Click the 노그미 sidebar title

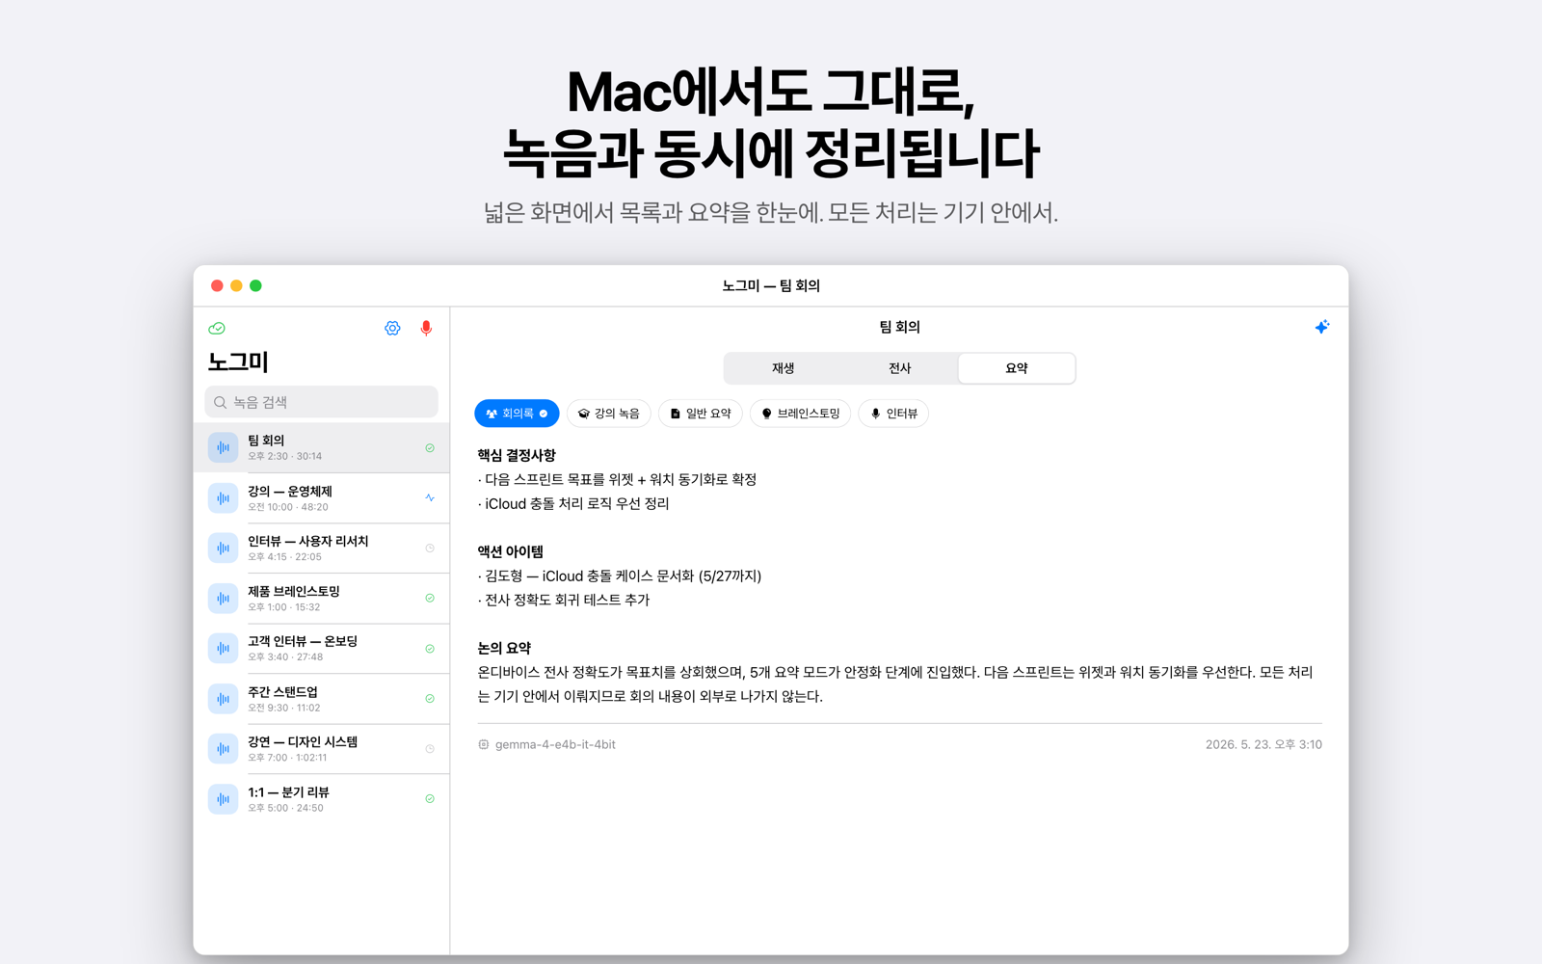tap(238, 362)
